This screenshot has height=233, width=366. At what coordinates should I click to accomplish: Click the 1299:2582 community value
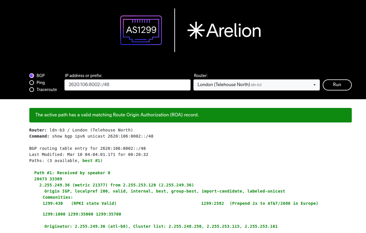coord(212,203)
